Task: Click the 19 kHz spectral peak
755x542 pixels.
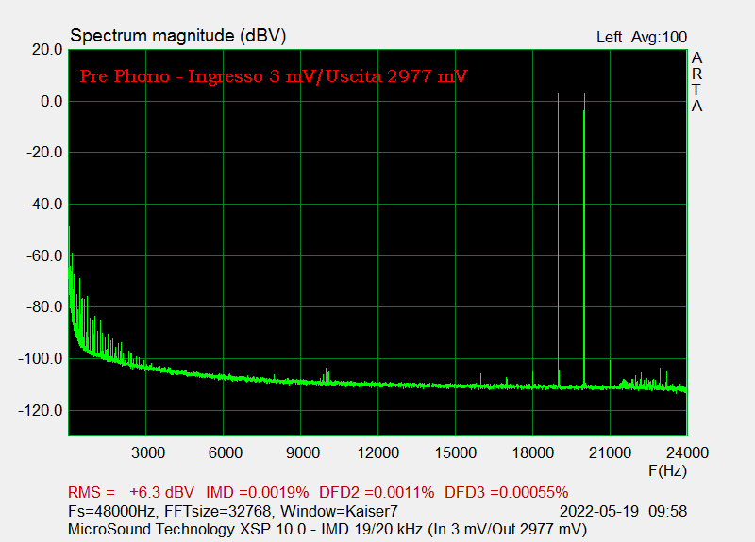Action: click(559, 240)
